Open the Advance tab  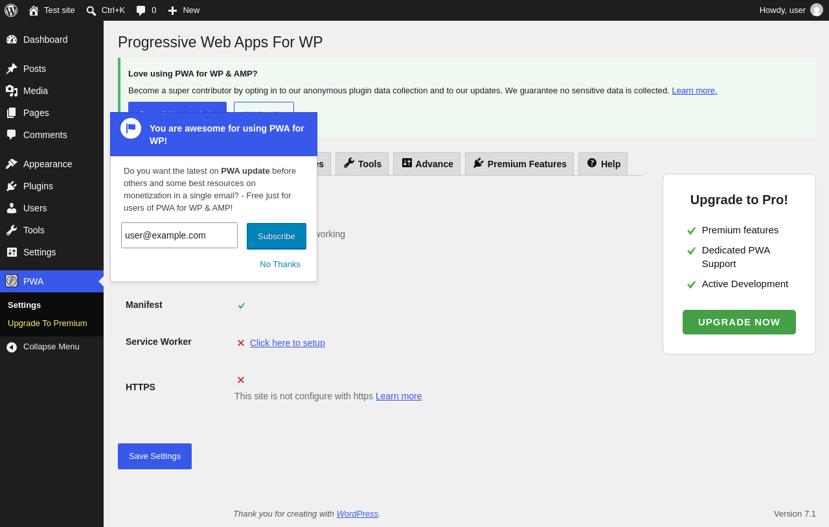tap(427, 164)
